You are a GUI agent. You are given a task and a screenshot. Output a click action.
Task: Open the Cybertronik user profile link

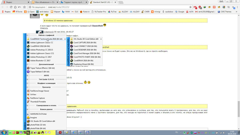click(x=49, y=32)
